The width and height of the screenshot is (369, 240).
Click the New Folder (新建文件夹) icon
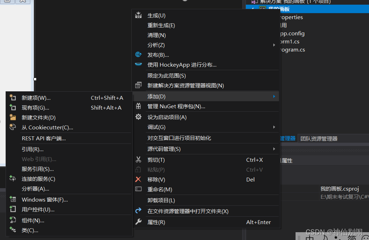pos(13,117)
